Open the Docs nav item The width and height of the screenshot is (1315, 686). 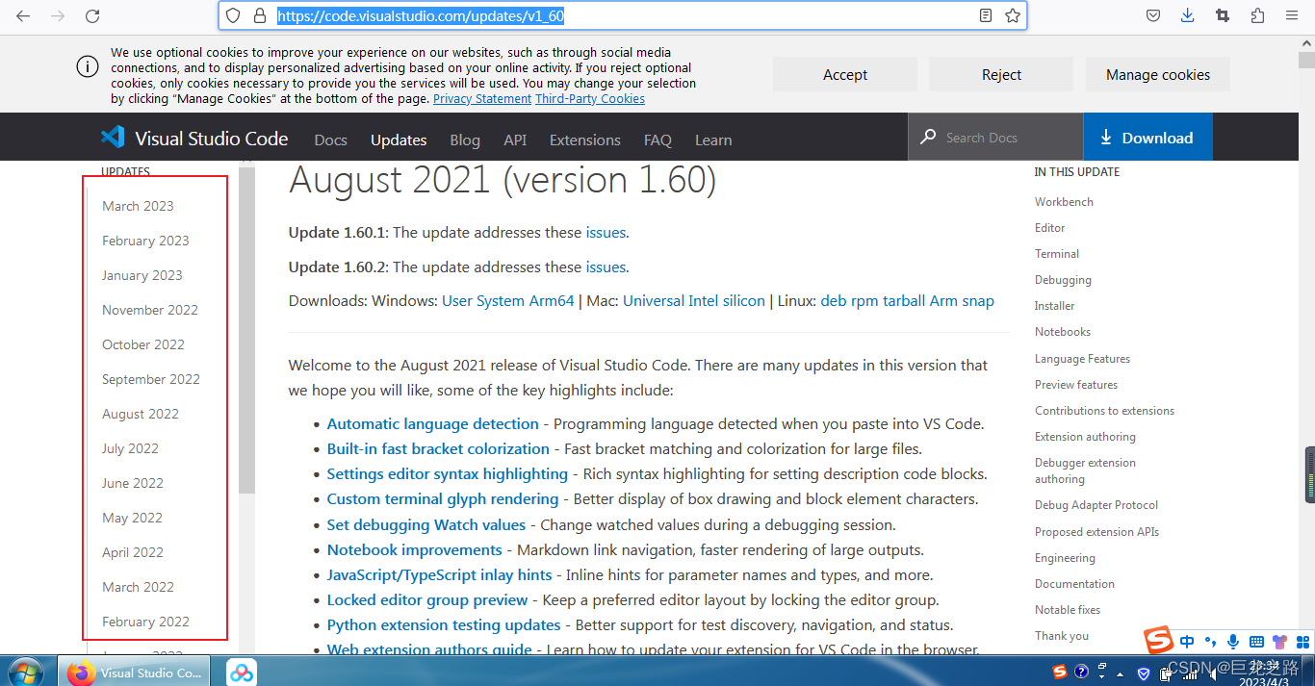tap(330, 140)
